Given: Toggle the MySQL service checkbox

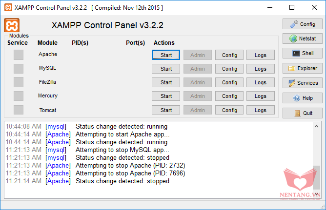Looking at the screenshot, I should pyautogui.click(x=19, y=68).
